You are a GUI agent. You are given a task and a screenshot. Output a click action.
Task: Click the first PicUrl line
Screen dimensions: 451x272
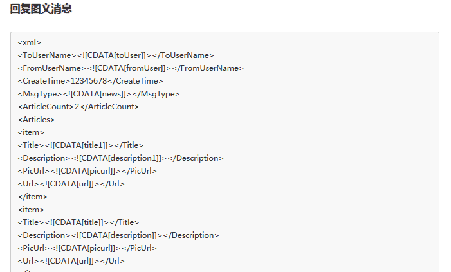pyautogui.click(x=87, y=171)
